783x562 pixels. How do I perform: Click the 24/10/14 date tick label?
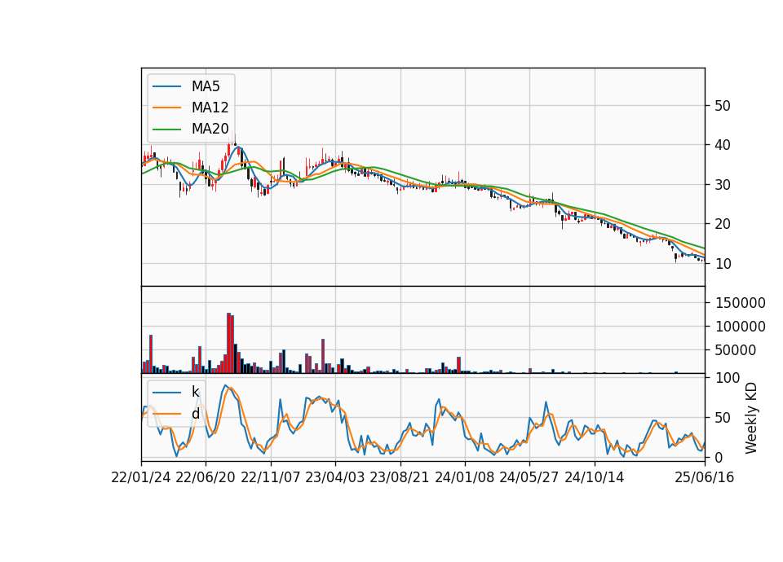pyautogui.click(x=595, y=477)
